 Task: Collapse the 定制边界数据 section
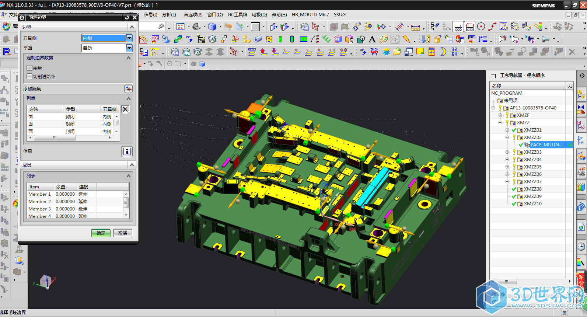(129, 58)
